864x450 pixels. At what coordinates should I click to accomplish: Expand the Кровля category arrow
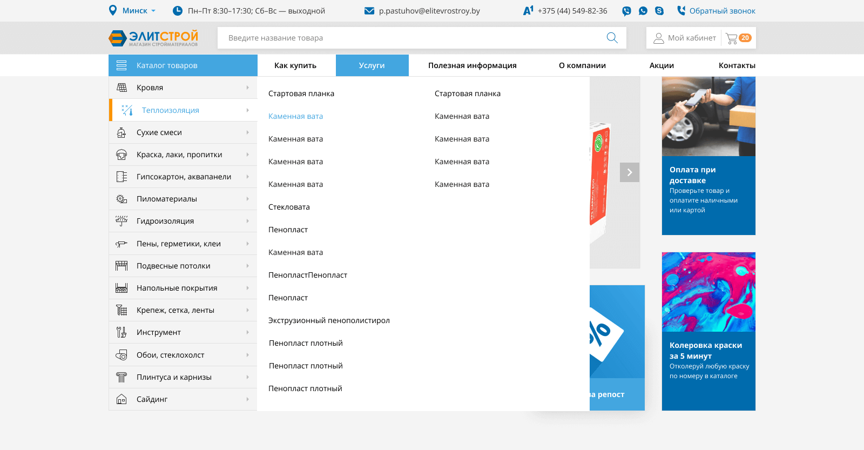click(247, 88)
